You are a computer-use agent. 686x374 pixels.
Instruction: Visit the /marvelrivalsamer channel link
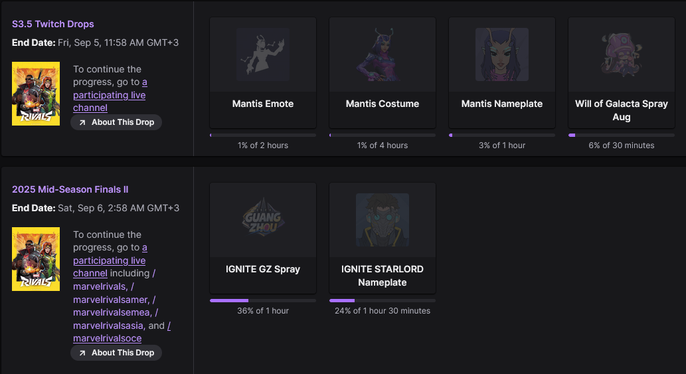click(110, 300)
